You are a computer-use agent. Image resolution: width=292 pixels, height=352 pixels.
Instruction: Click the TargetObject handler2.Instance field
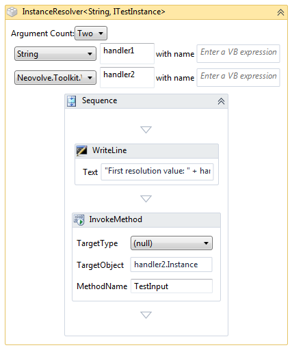[x=171, y=265]
